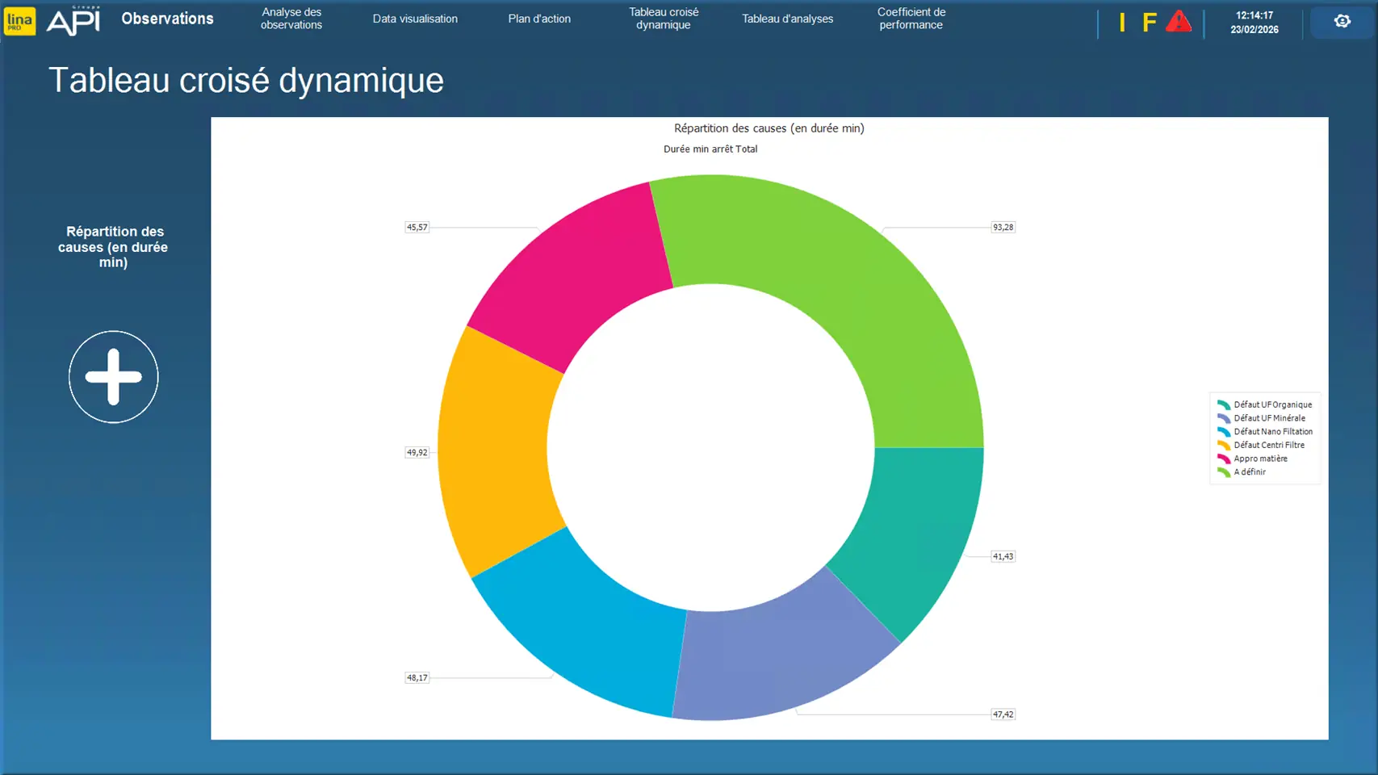
Task: Open the Analyse des observations tab
Action: (291, 19)
